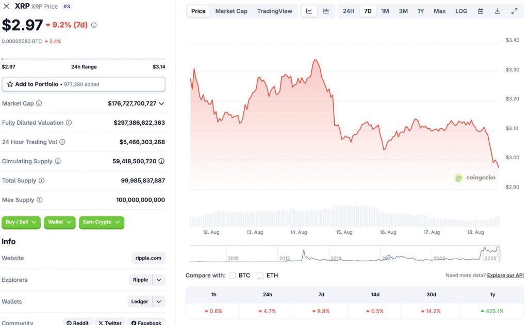This screenshot has width=528, height=325.
Task: Toggle logarithmic scale with LOG
Action: click(461, 11)
